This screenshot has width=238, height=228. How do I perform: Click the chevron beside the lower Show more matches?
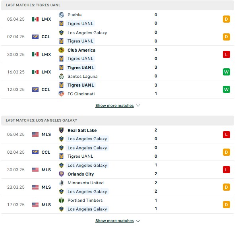(138, 221)
